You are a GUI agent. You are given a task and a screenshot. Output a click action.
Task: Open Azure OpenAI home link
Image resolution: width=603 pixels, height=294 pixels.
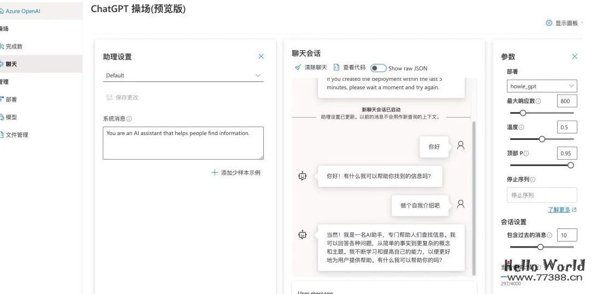[22, 11]
